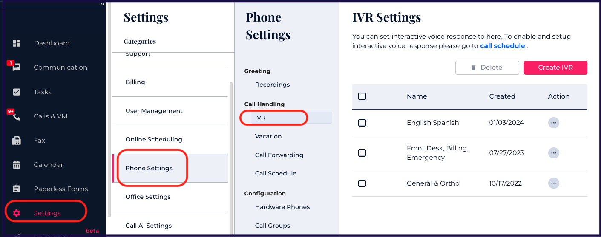Click the Settings gear icon
This screenshot has height=237, width=601.
17,213
